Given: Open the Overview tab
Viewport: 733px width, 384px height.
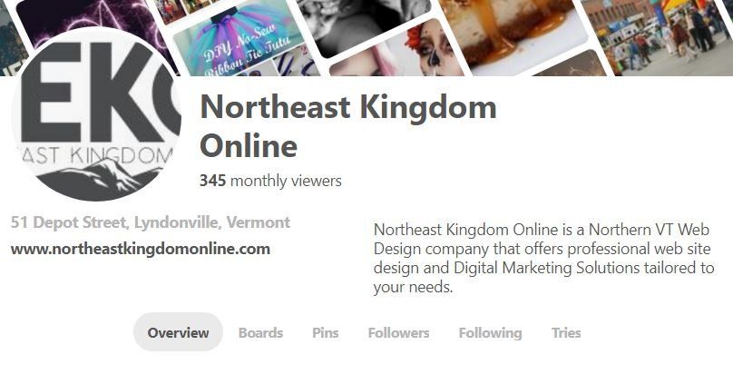Looking at the screenshot, I should (x=178, y=332).
